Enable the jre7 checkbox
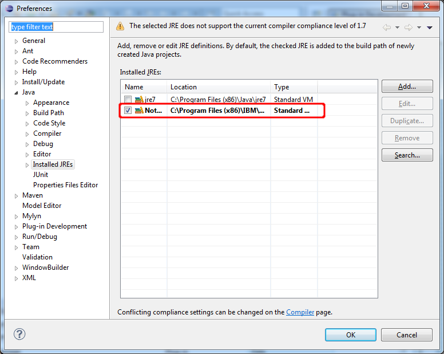Image resolution: width=444 pixels, height=354 pixels. [x=128, y=100]
